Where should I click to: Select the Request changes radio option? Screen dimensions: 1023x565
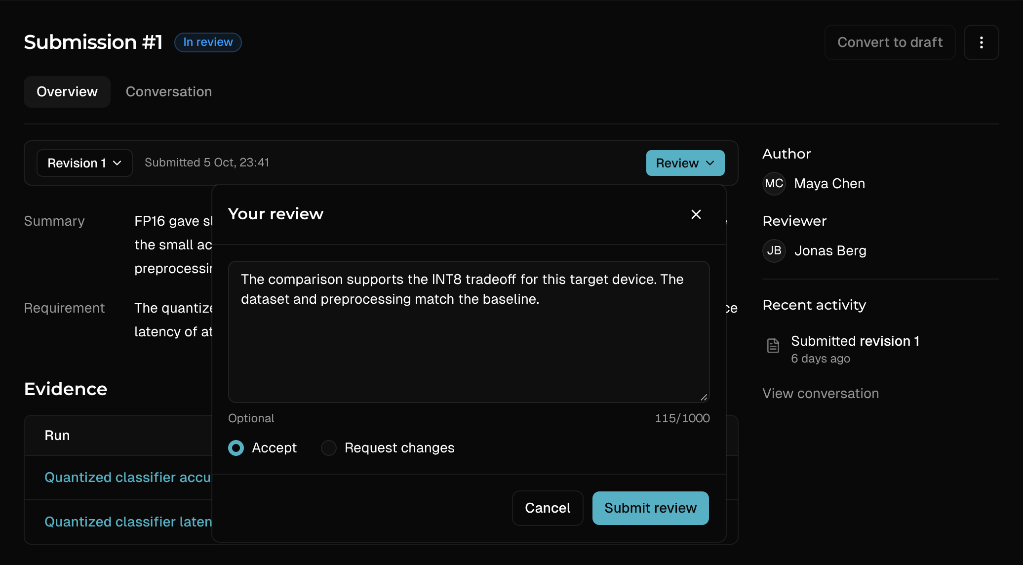329,448
